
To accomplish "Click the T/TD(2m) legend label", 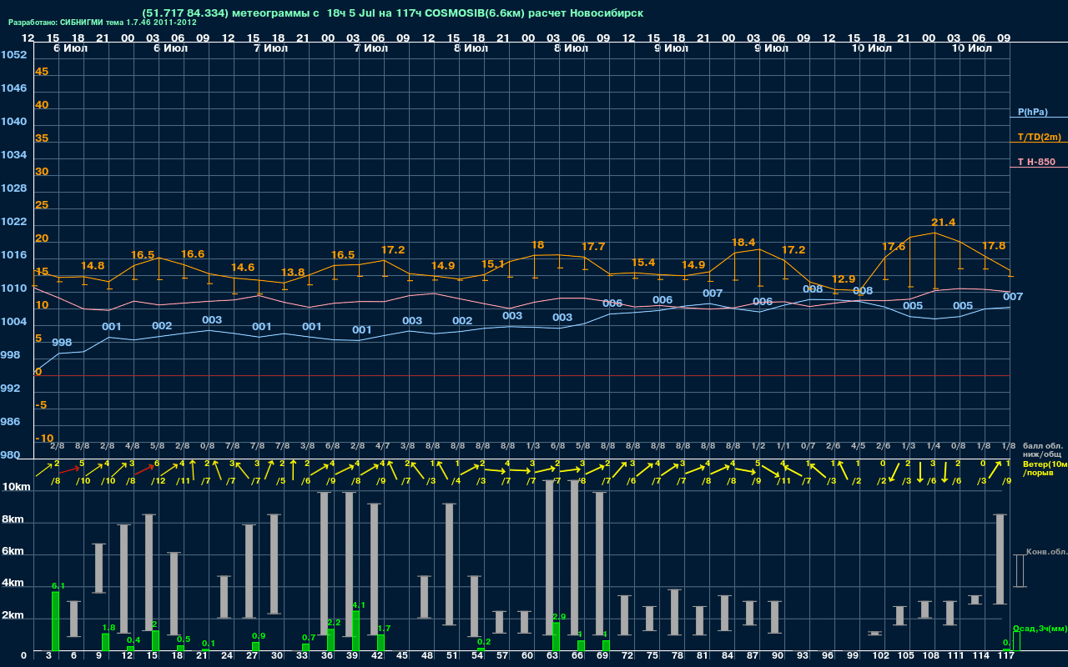I will (1039, 137).
